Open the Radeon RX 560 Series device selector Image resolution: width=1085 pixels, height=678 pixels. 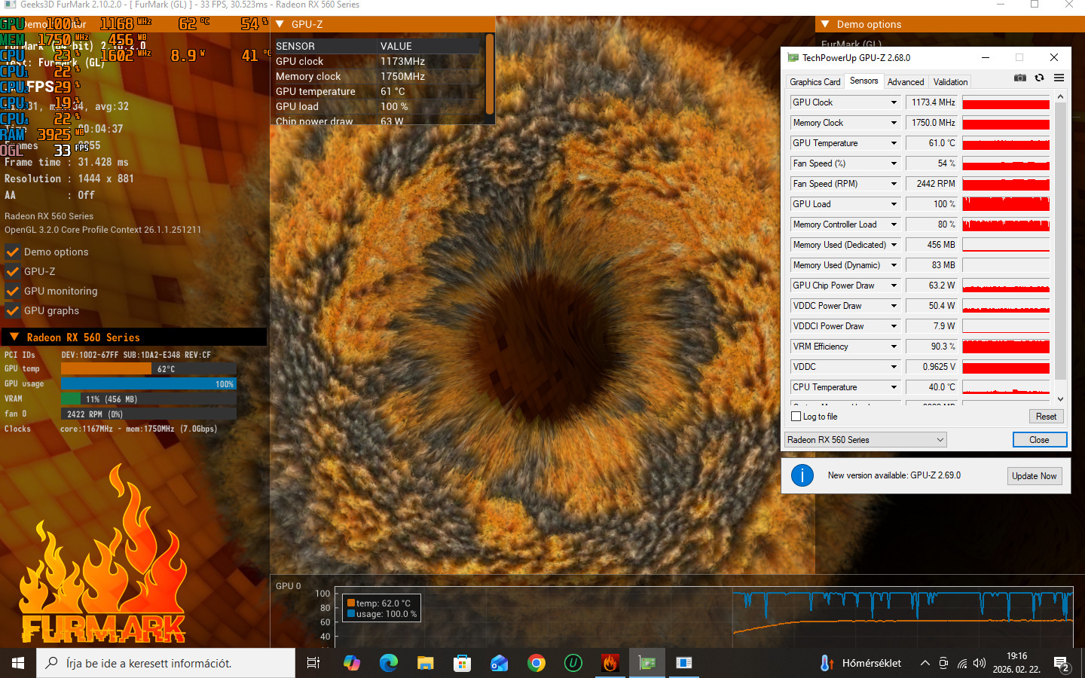[865, 440]
